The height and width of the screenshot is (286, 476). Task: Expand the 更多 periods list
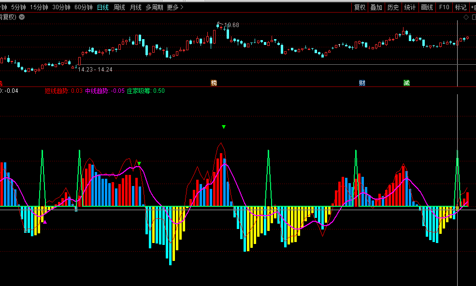(174, 7)
